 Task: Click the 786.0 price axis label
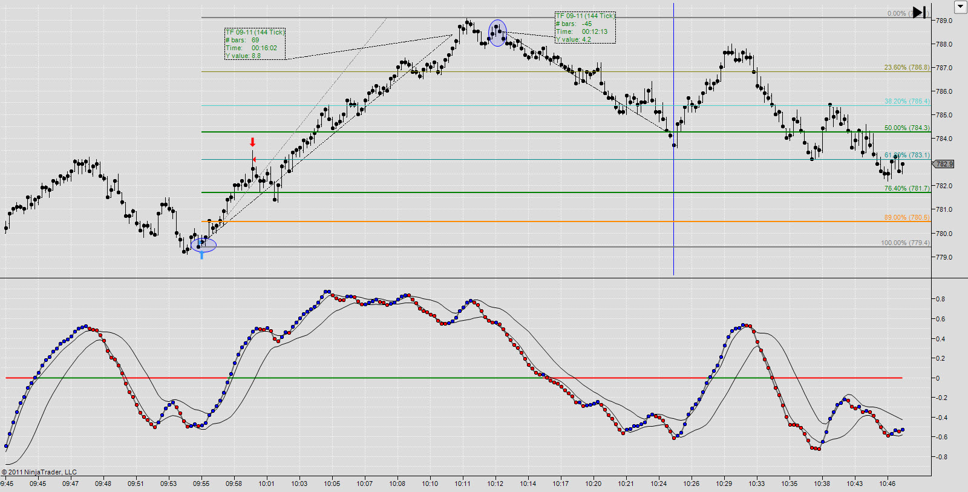(944, 91)
